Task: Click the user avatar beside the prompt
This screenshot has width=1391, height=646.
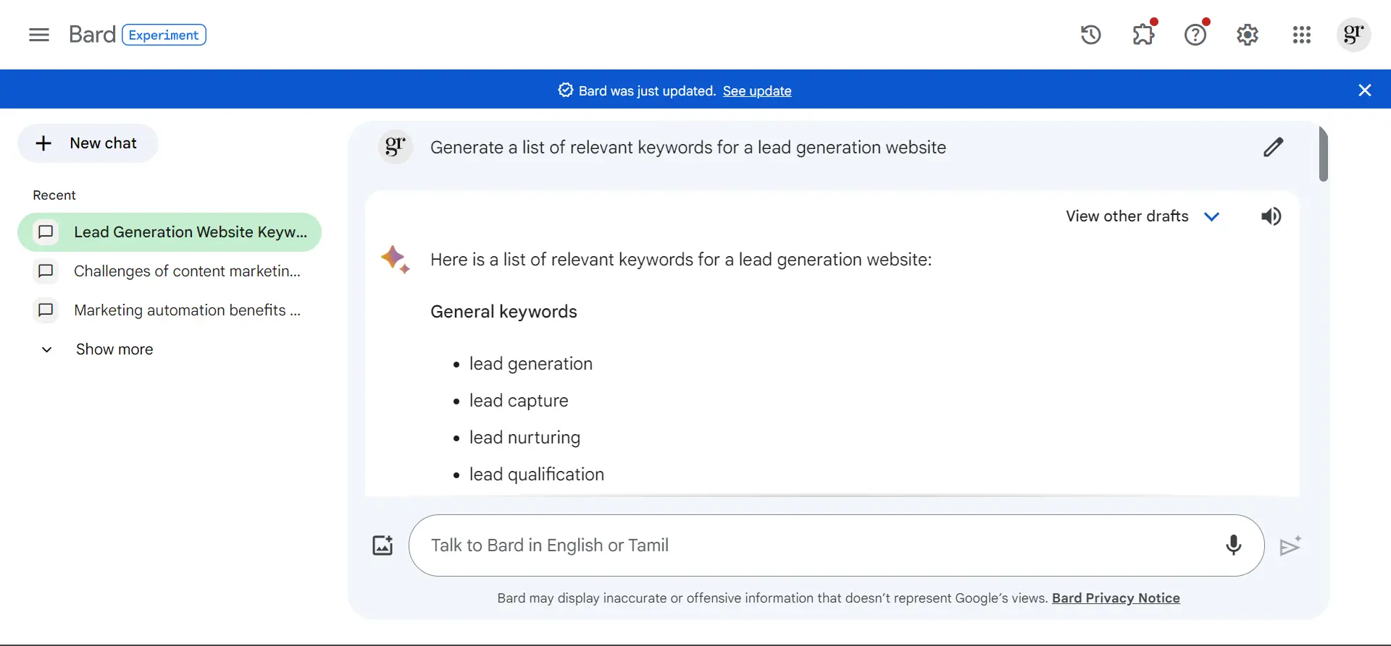Action: (x=396, y=147)
